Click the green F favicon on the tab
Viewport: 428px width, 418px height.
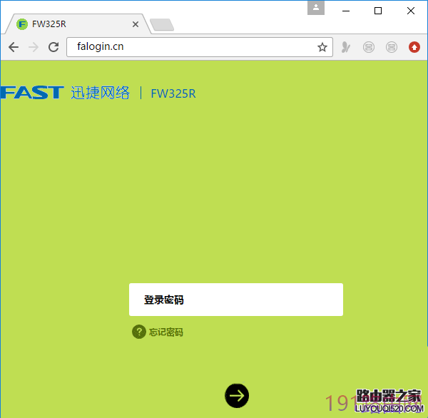[x=22, y=24]
